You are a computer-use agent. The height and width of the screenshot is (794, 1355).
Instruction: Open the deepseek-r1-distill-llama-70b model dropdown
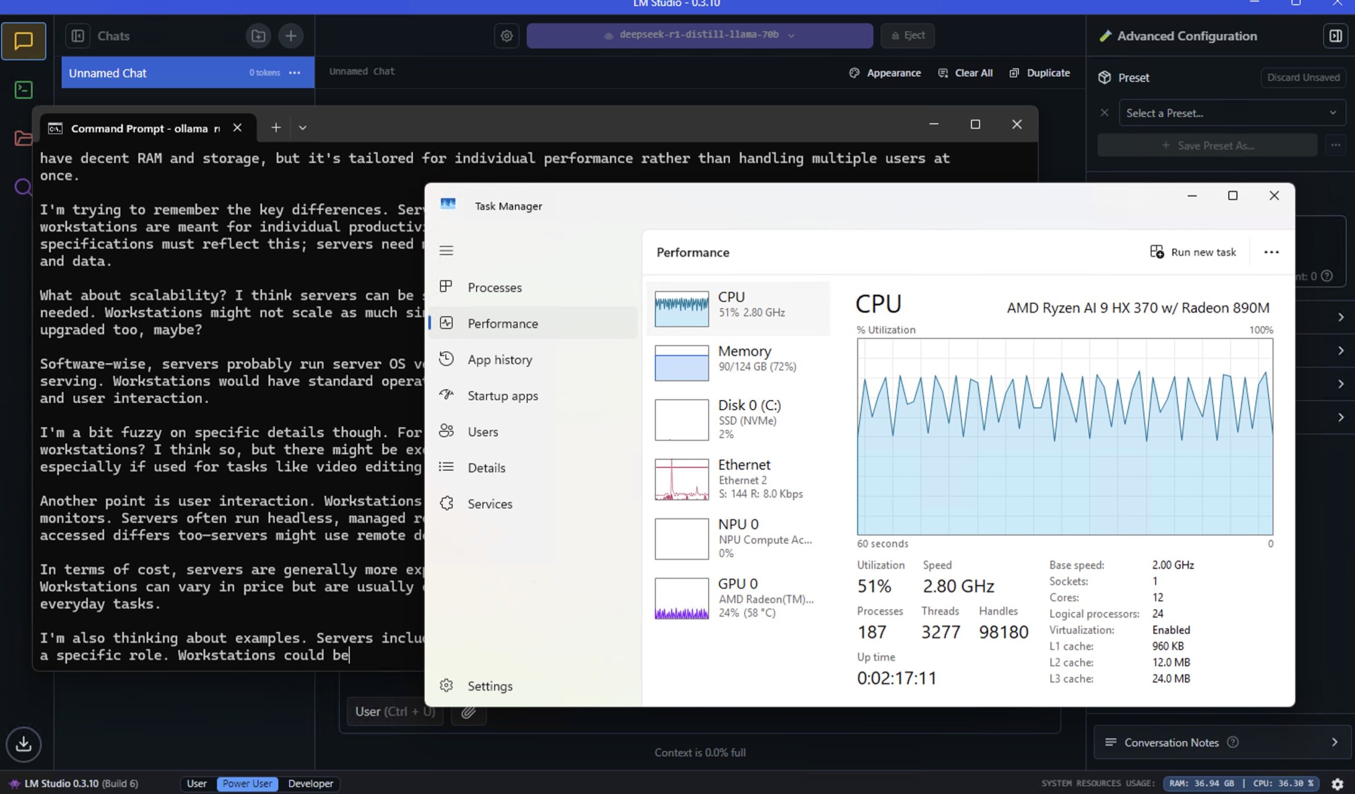point(699,35)
